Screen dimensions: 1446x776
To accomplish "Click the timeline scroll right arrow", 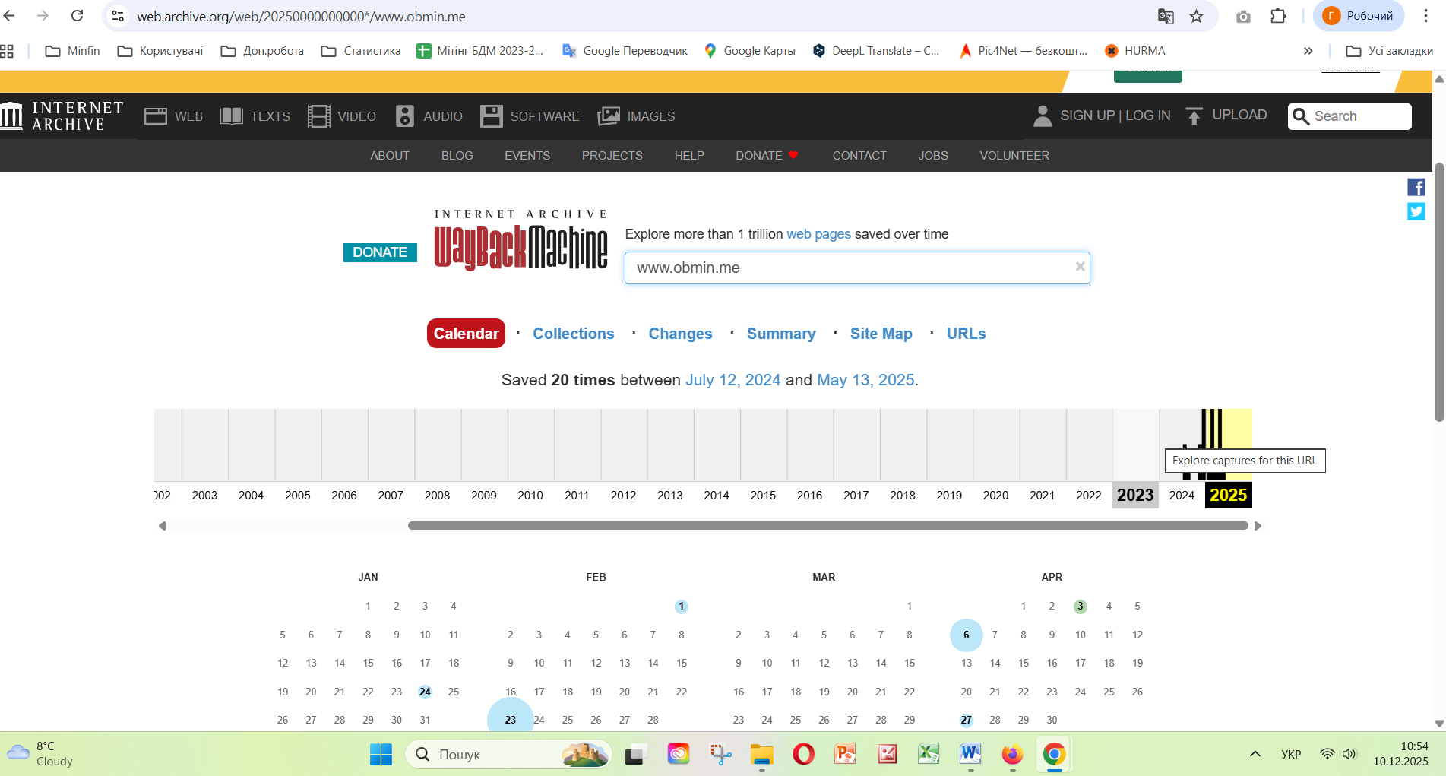I will point(1258,526).
